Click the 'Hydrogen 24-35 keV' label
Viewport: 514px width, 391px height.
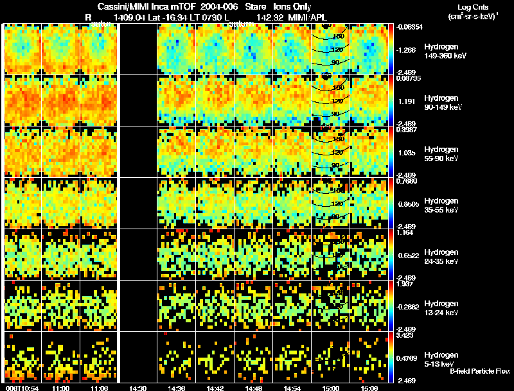[x=441, y=257]
